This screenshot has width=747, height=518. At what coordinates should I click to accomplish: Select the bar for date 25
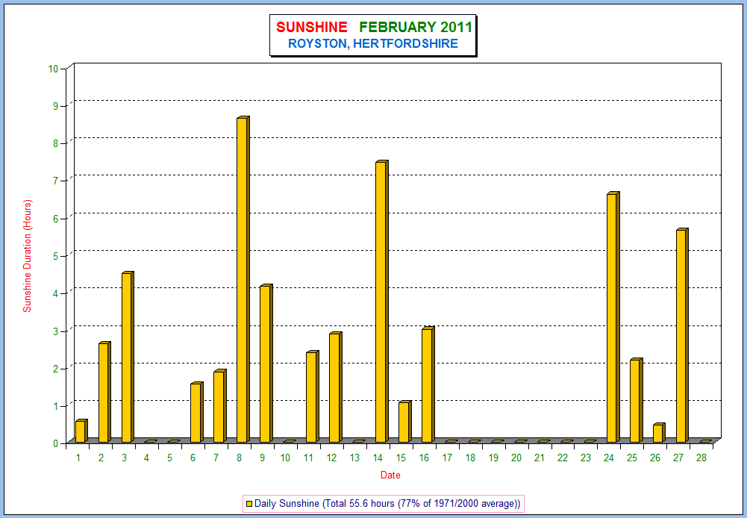click(x=636, y=400)
